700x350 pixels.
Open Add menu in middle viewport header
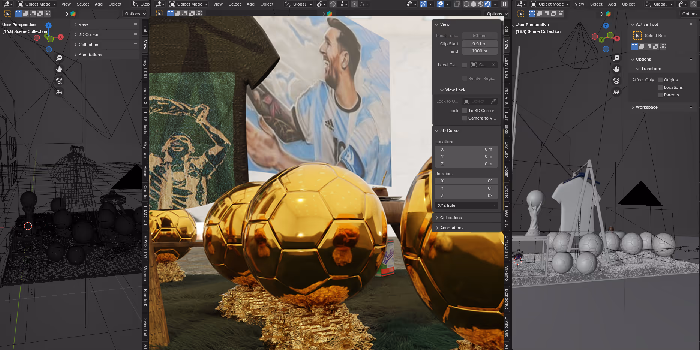coord(250,4)
